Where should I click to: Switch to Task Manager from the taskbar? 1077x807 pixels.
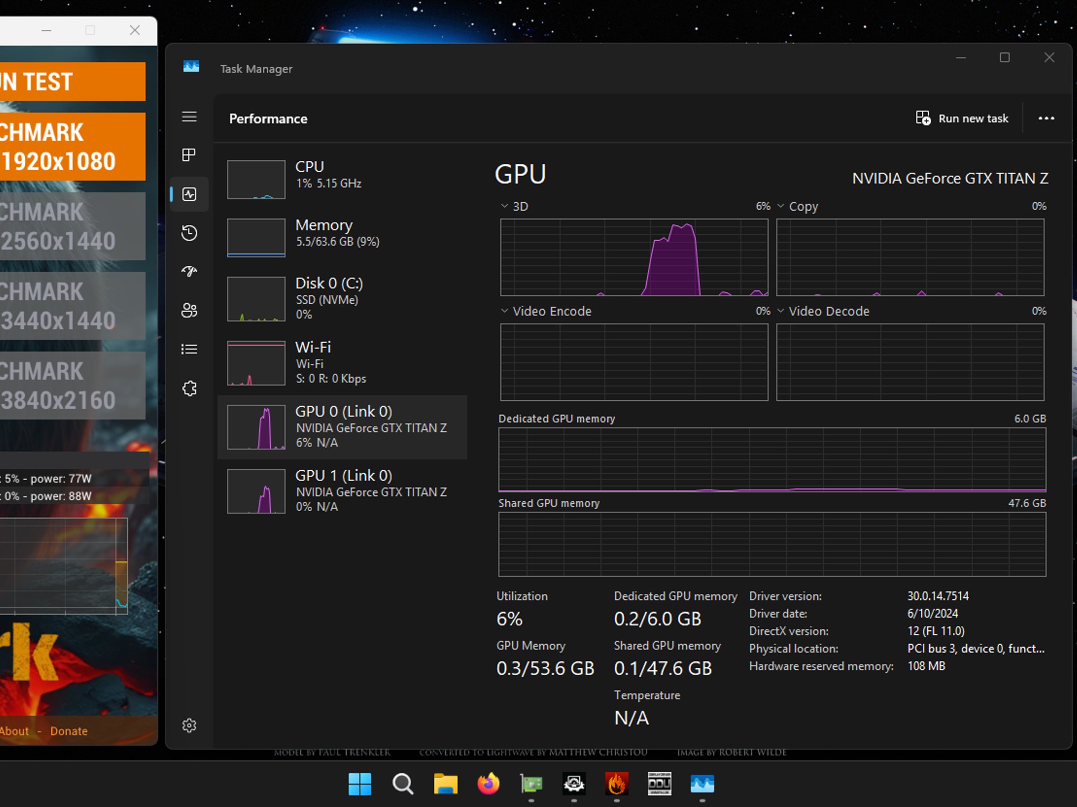[x=702, y=784]
